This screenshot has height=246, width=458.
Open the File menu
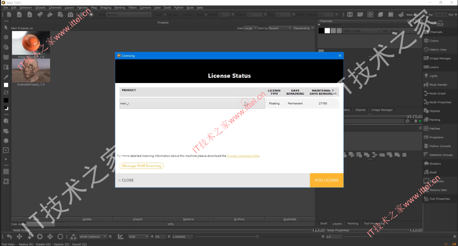(6, 7)
